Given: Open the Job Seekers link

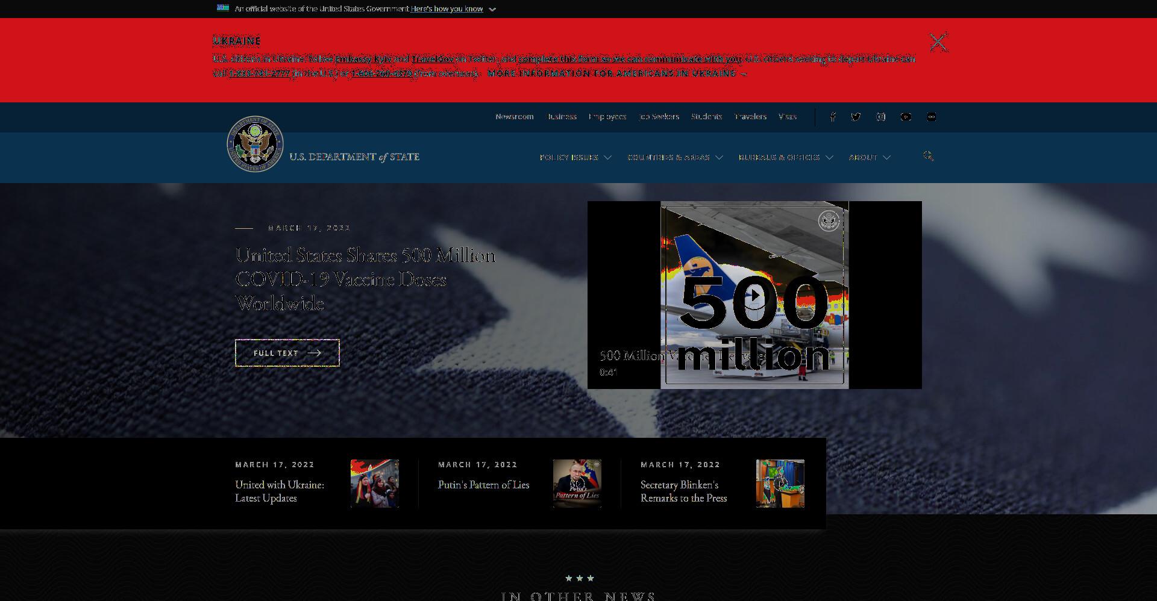Looking at the screenshot, I should point(659,117).
